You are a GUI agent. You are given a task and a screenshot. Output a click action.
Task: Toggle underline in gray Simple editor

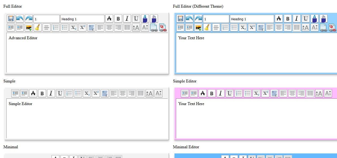pyautogui.click(x=60, y=93)
